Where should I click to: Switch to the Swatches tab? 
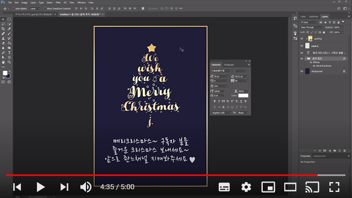coord(313,16)
